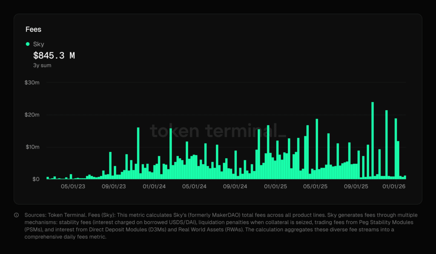Click the 3y sum label

[x=42, y=65]
